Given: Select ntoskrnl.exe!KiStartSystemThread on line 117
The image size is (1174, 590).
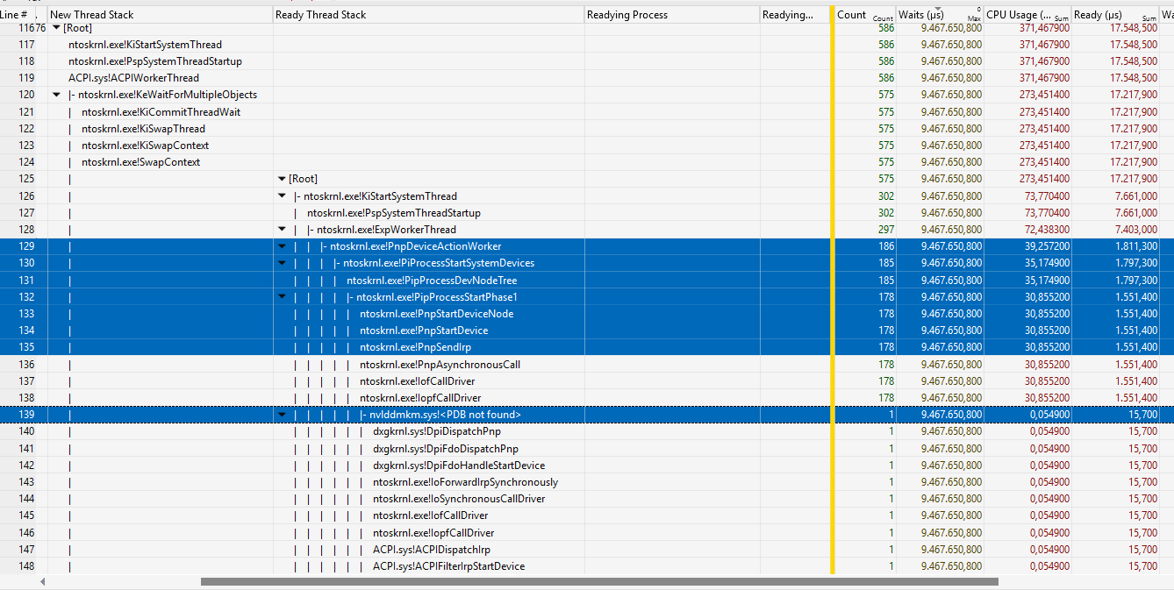Looking at the screenshot, I should point(145,45).
